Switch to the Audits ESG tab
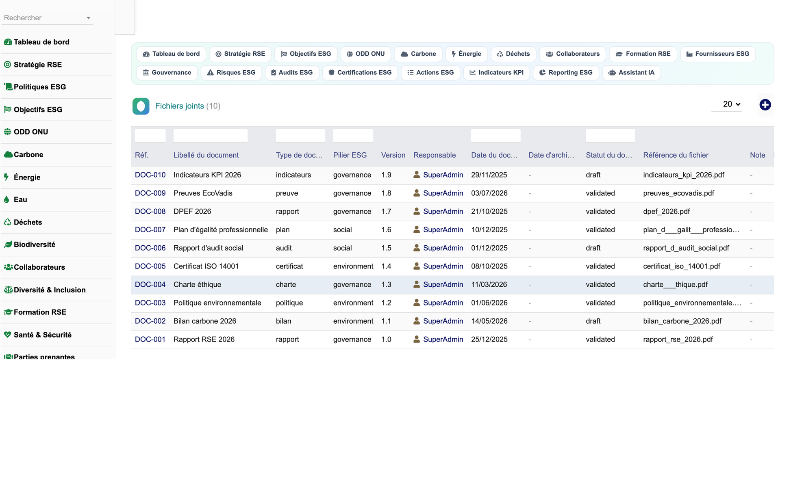This screenshot has width=791, height=489. click(x=292, y=73)
